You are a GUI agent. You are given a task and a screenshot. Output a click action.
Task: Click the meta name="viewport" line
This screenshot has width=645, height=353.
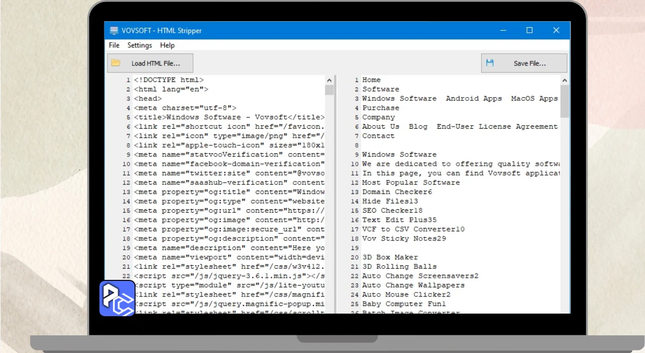pyautogui.click(x=229, y=257)
